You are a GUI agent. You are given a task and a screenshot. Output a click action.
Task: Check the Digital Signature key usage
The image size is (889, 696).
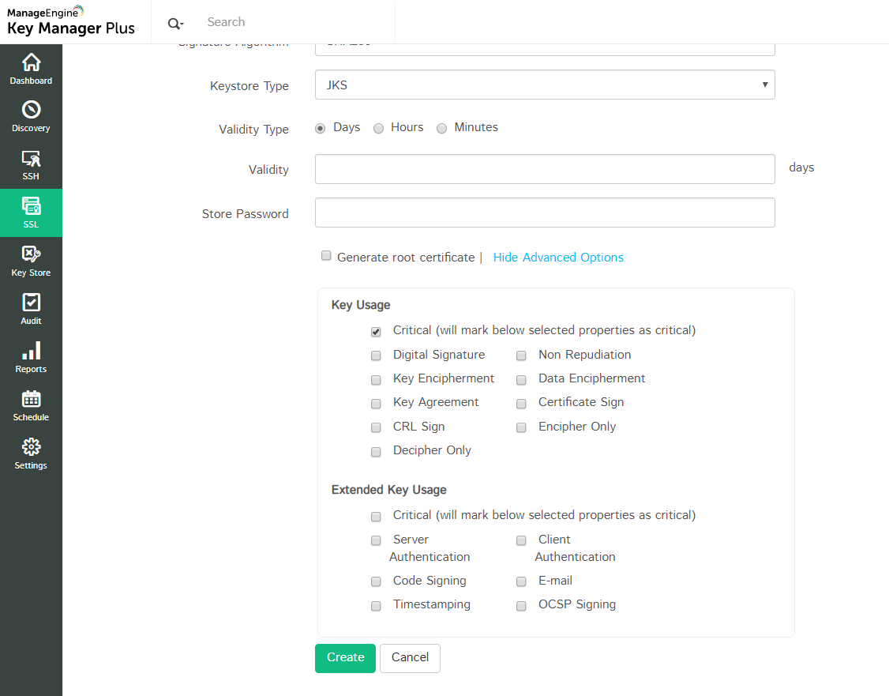coord(377,356)
